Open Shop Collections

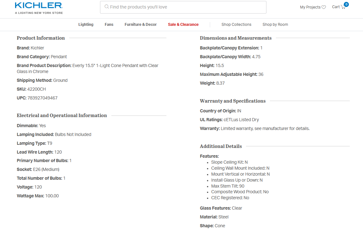coord(236,25)
